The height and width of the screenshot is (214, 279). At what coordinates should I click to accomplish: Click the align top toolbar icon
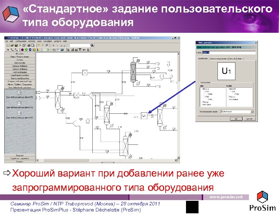(80, 50)
